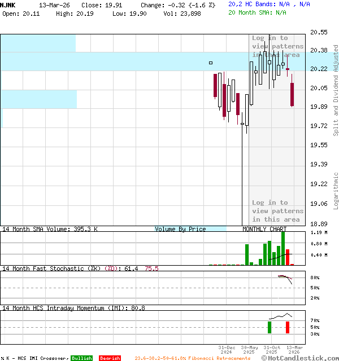
Task: Click the 20 Month SMA label
Action: (257, 12)
